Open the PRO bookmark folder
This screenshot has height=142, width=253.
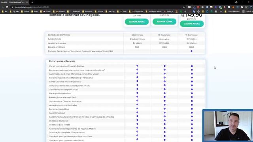point(34,11)
